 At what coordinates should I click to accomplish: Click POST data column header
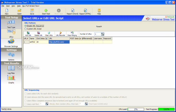pyautogui.click(x=81, y=38)
